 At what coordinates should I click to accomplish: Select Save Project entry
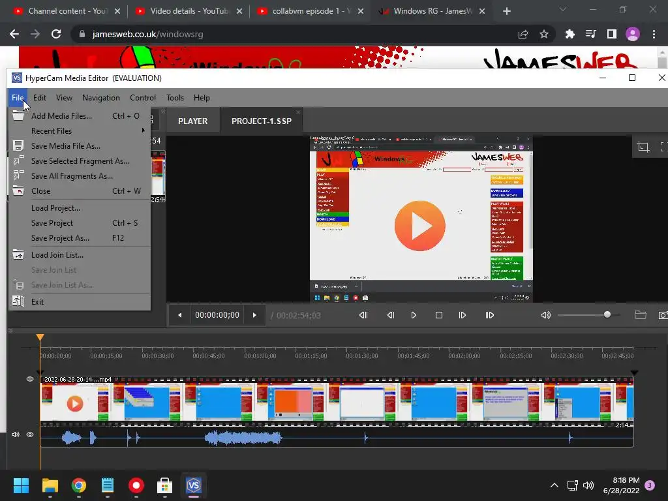click(80, 223)
